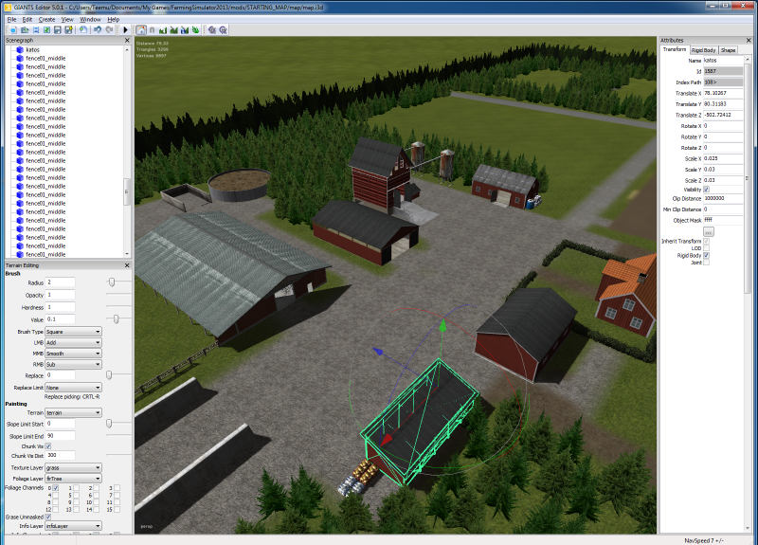Viewport: 758px width, 545px height.
Task: Toggle the Rigid Body checkbox
Action: (x=707, y=255)
